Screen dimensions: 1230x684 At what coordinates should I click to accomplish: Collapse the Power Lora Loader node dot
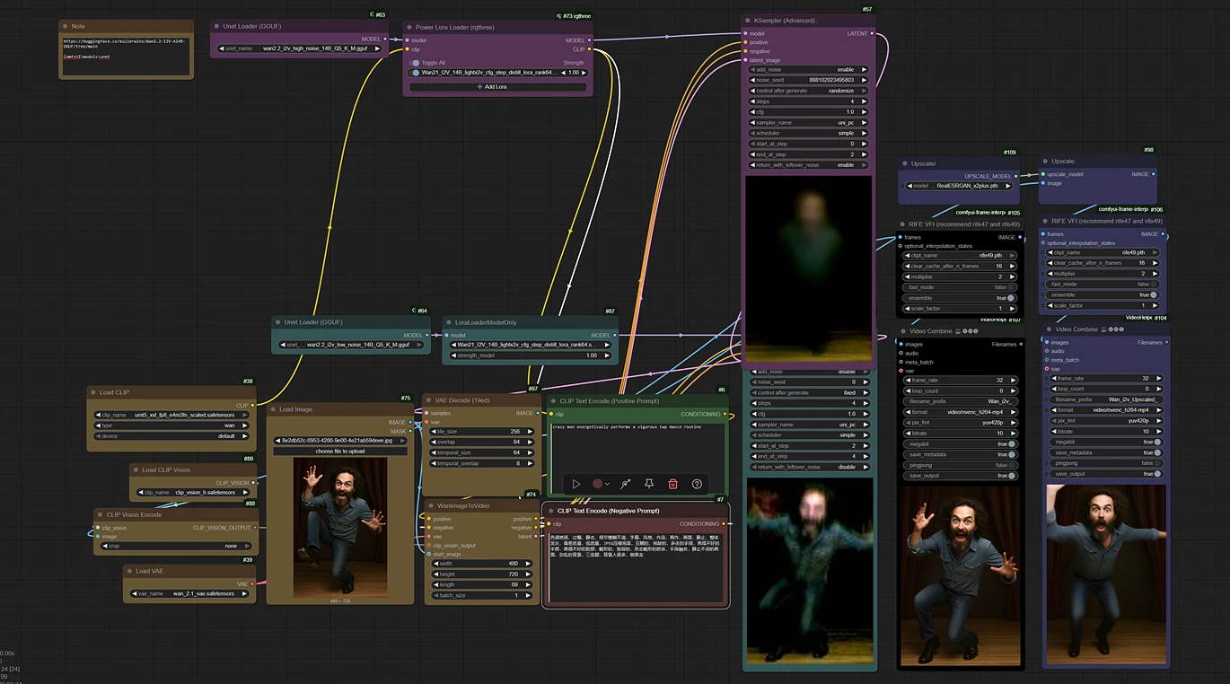(x=409, y=27)
